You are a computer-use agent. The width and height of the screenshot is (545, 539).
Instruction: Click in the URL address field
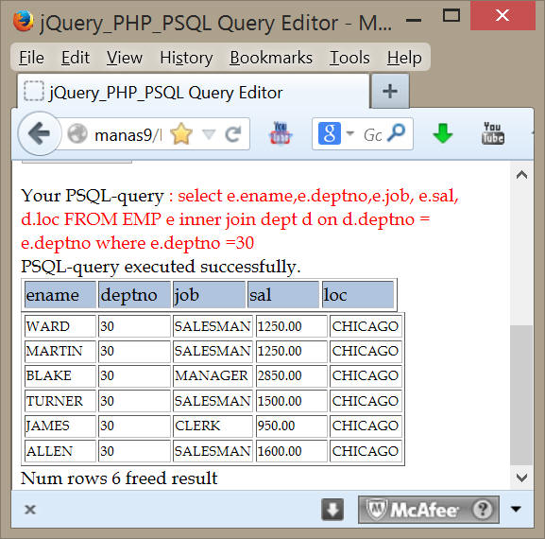point(128,134)
